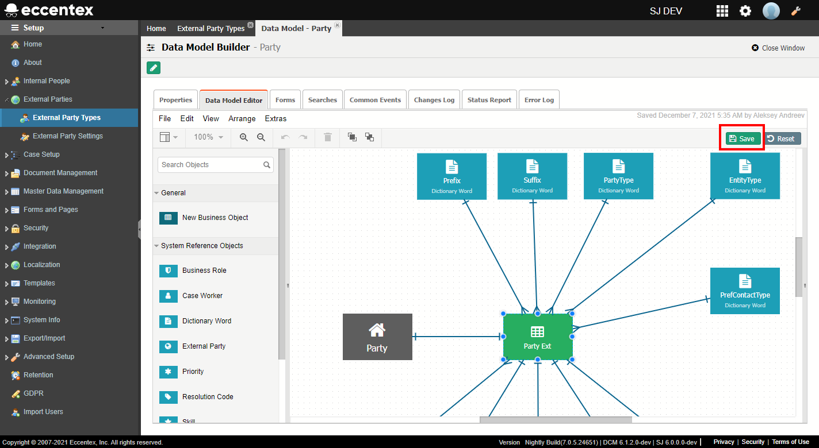Switch to the Forms tab
The image size is (819, 448).
[285, 99]
